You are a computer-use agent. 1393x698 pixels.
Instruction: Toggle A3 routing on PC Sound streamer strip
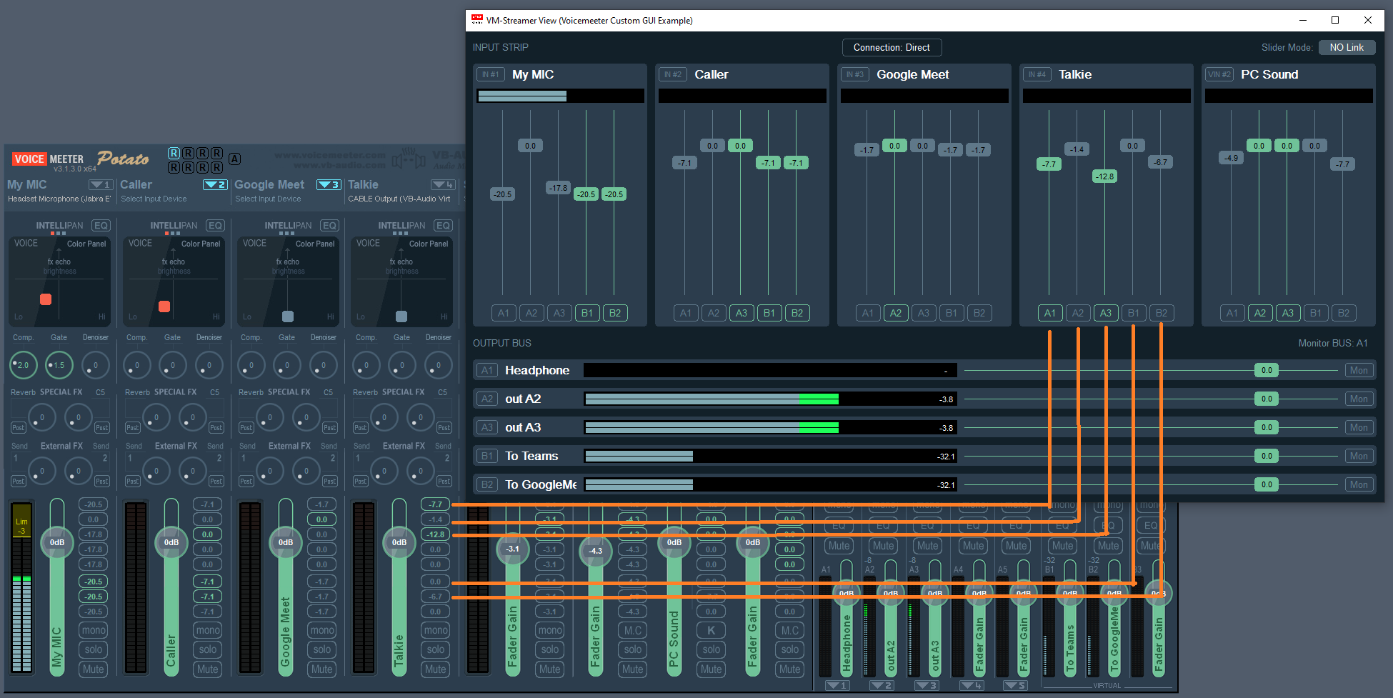1288,313
